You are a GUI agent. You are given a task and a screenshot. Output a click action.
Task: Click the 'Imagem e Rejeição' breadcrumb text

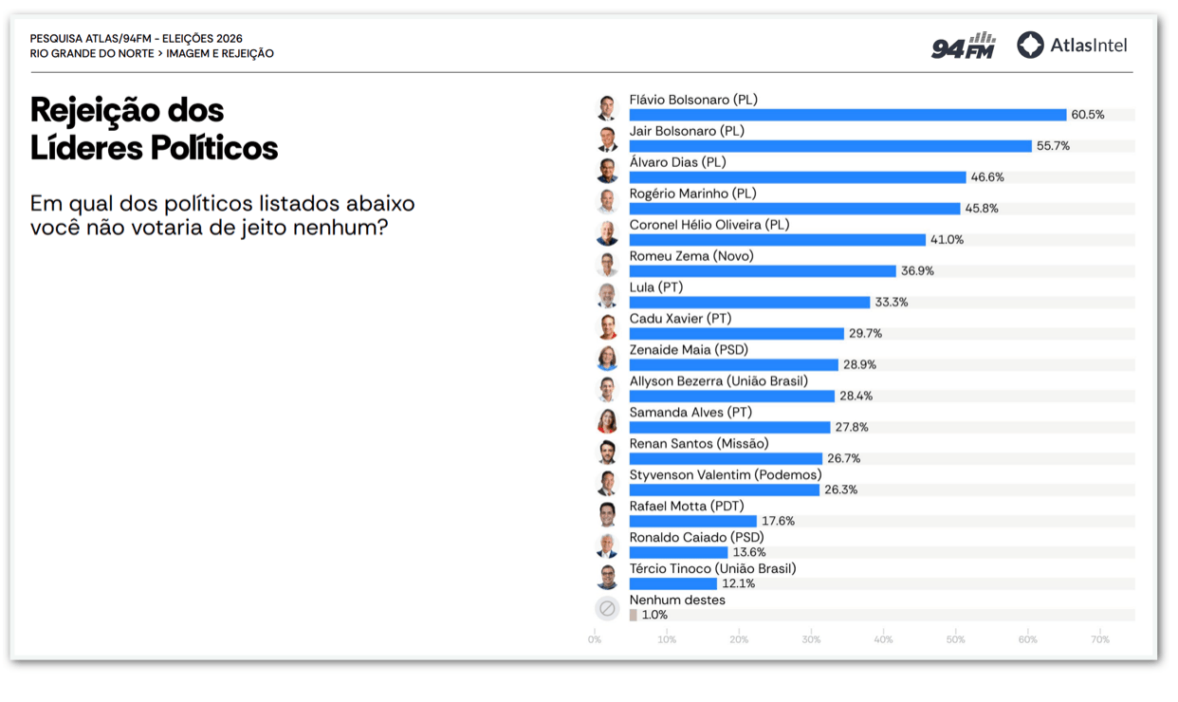click(220, 54)
